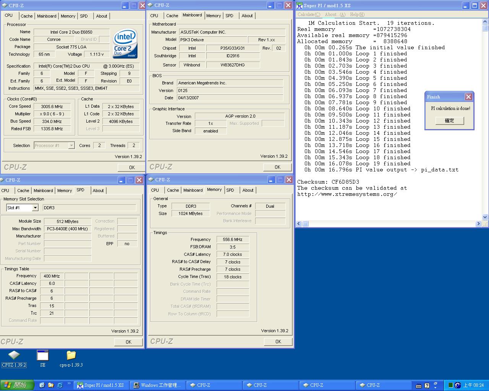Click the keyboard icon in the language bar
The image size is (489, 391).
click(x=419, y=386)
